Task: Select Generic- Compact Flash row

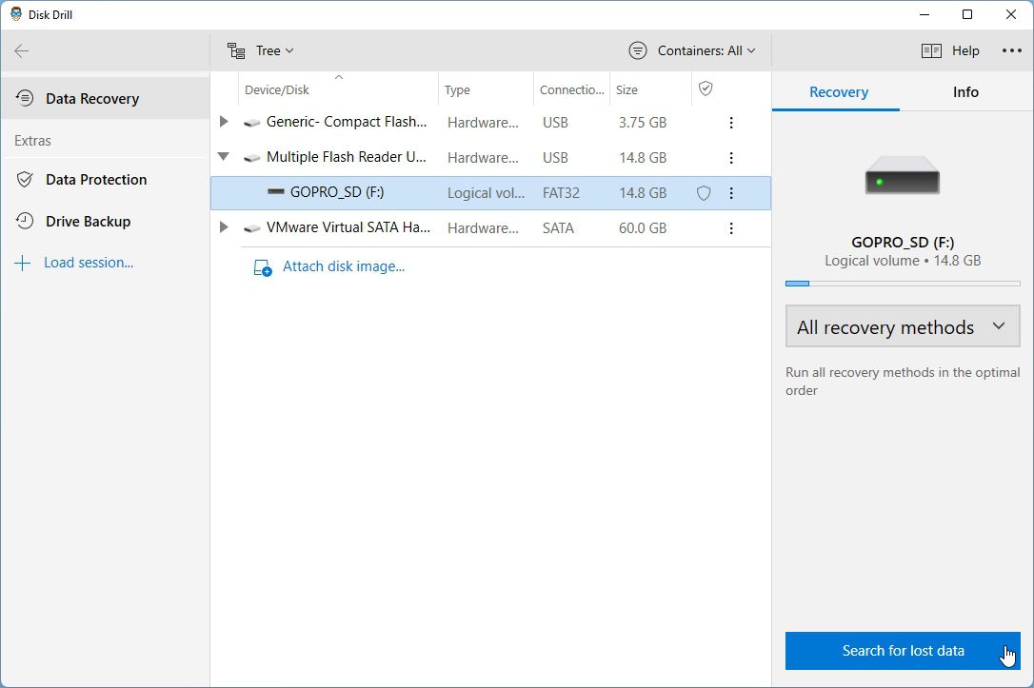Action: point(490,122)
